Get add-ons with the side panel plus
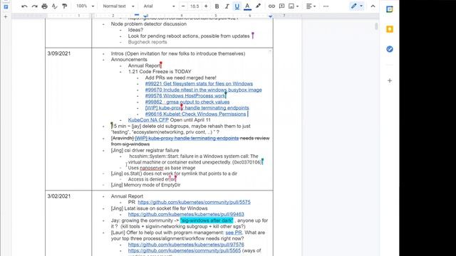Viewport: 456px width, 256px height. pyautogui.click(x=390, y=80)
